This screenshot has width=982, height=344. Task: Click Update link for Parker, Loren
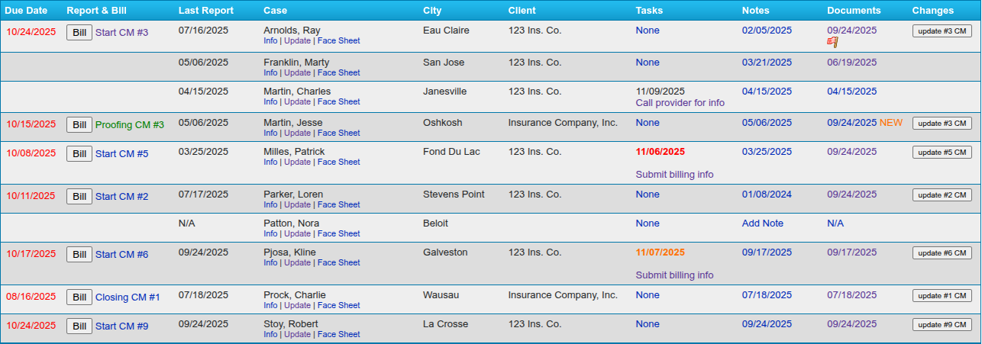[297, 205]
